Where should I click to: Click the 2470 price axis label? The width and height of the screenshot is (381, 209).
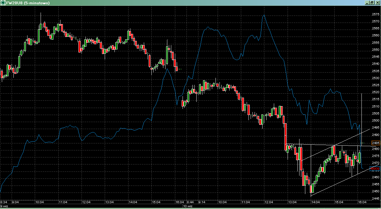coord(376,163)
